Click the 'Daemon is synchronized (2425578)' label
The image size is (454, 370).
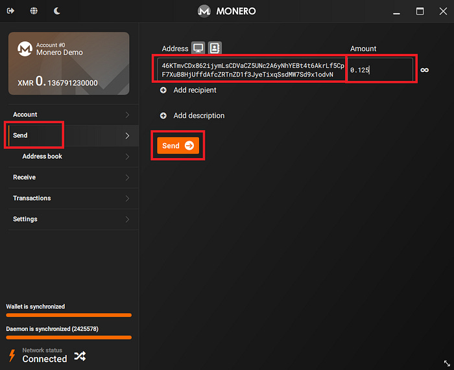(x=52, y=329)
